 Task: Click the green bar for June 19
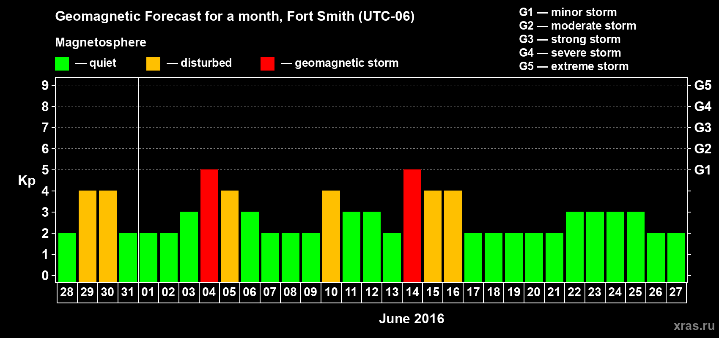click(x=514, y=257)
